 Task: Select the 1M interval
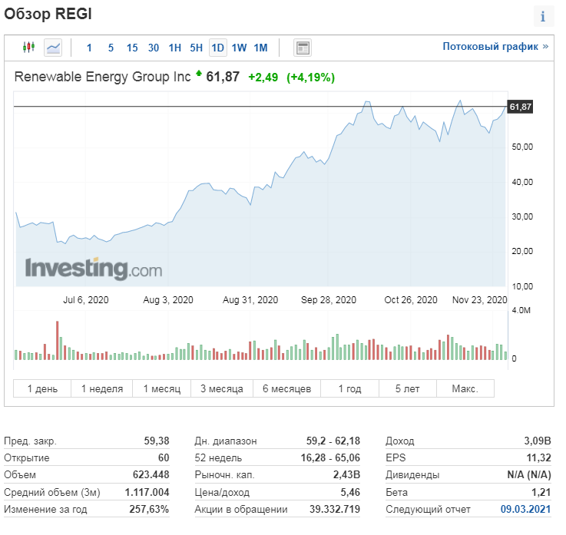pos(260,48)
